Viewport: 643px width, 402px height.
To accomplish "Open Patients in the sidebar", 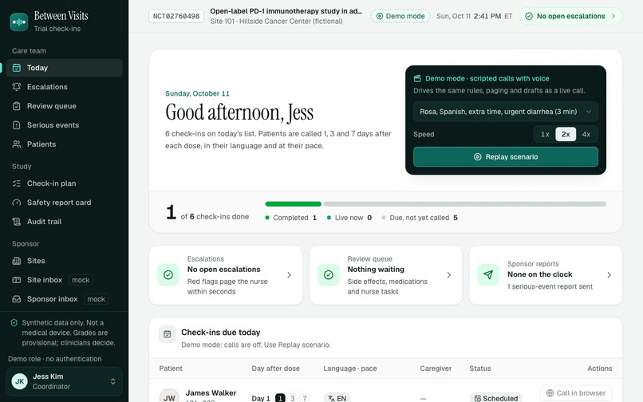I will pyautogui.click(x=64, y=144).
